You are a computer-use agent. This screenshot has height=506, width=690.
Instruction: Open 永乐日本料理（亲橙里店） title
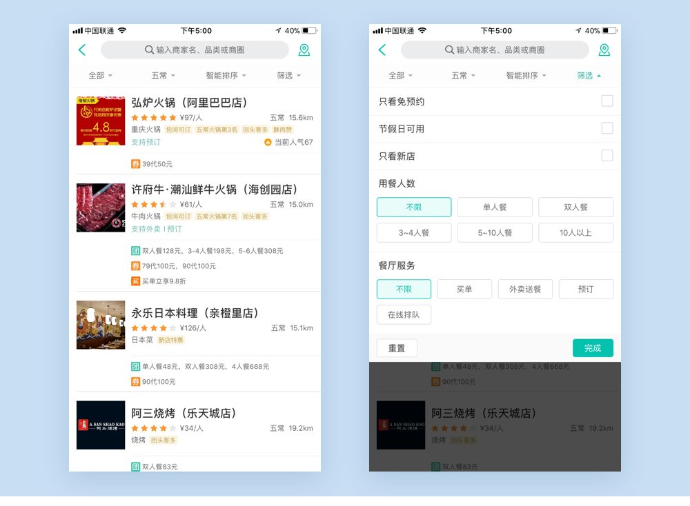[x=195, y=313]
